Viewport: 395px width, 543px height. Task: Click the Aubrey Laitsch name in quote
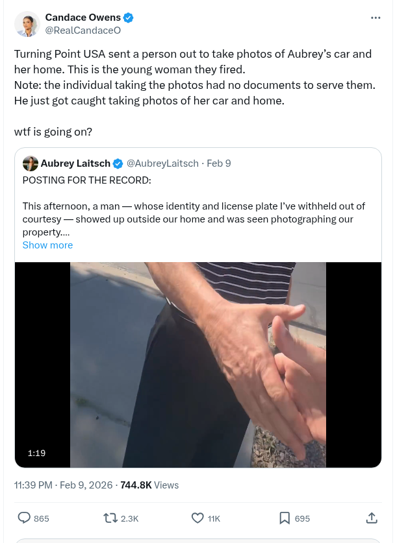coord(75,163)
